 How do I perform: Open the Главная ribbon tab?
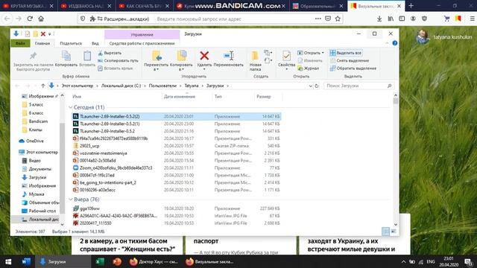pos(42,43)
